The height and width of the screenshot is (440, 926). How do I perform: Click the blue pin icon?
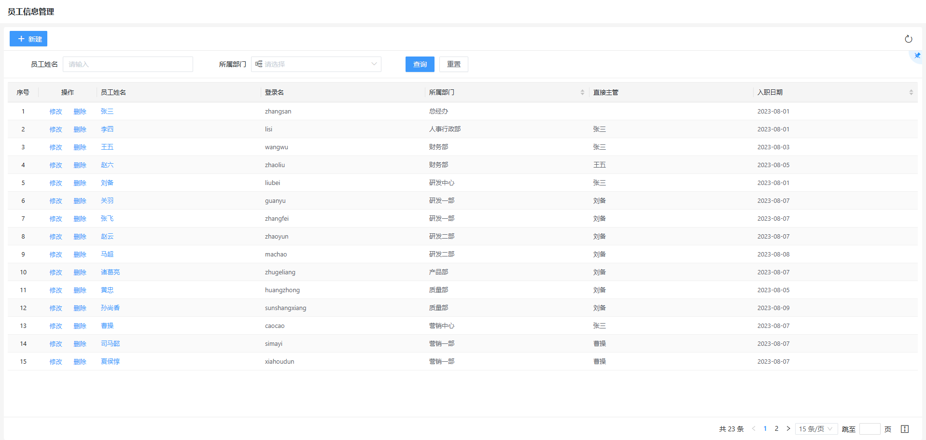[917, 56]
